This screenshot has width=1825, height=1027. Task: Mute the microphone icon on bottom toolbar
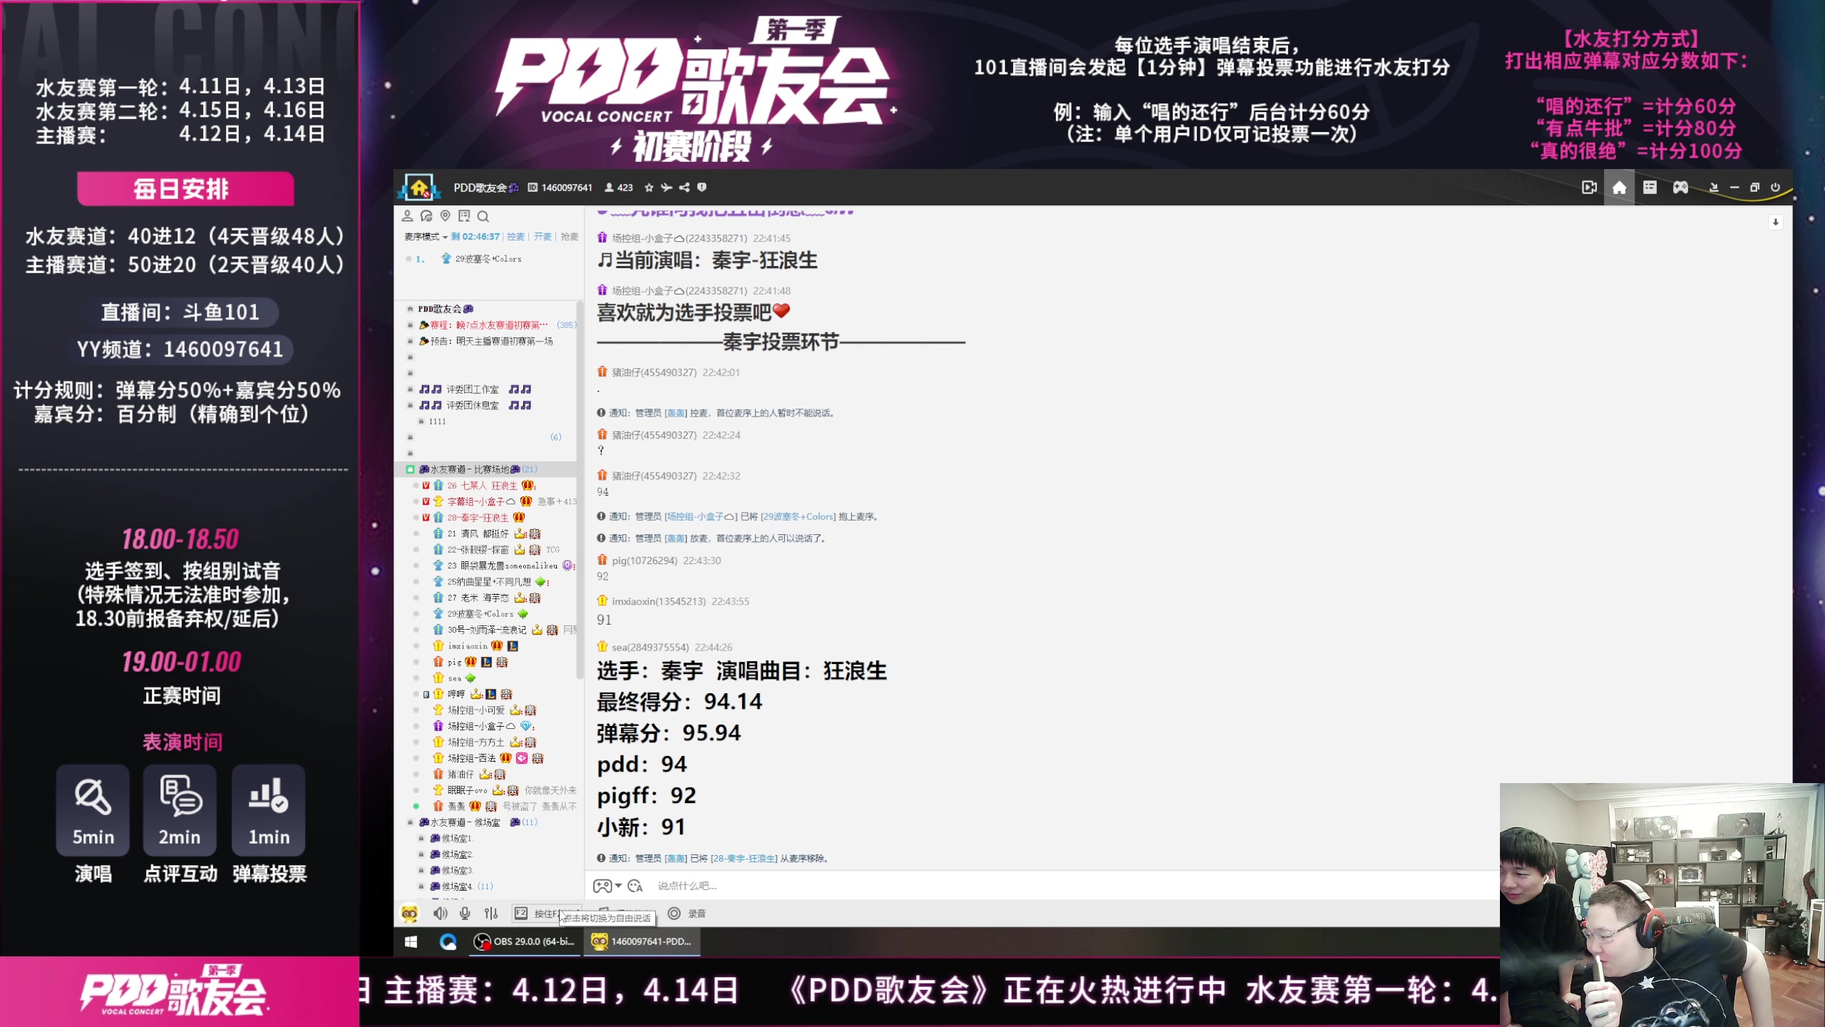[466, 913]
